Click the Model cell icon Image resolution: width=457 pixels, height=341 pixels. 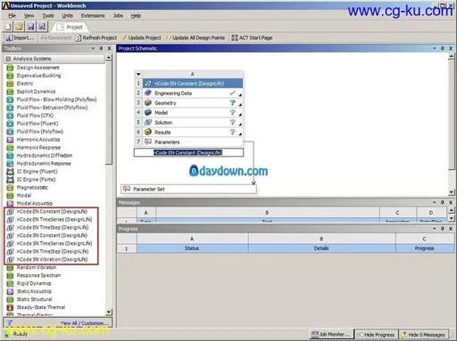pos(148,112)
